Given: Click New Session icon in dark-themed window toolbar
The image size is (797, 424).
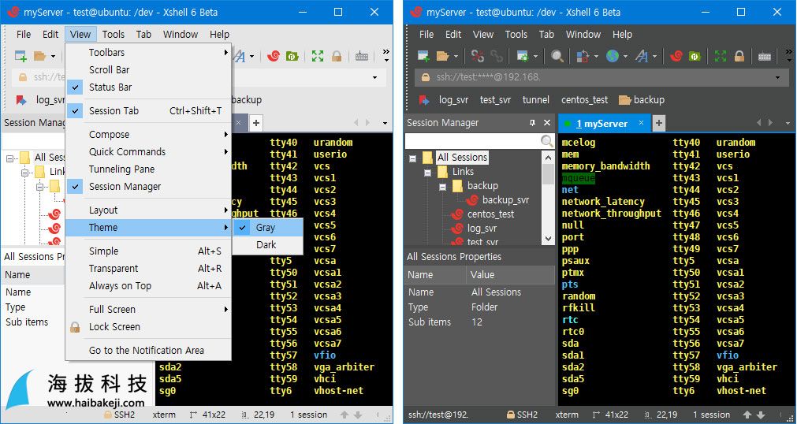Looking at the screenshot, I should pos(423,56).
